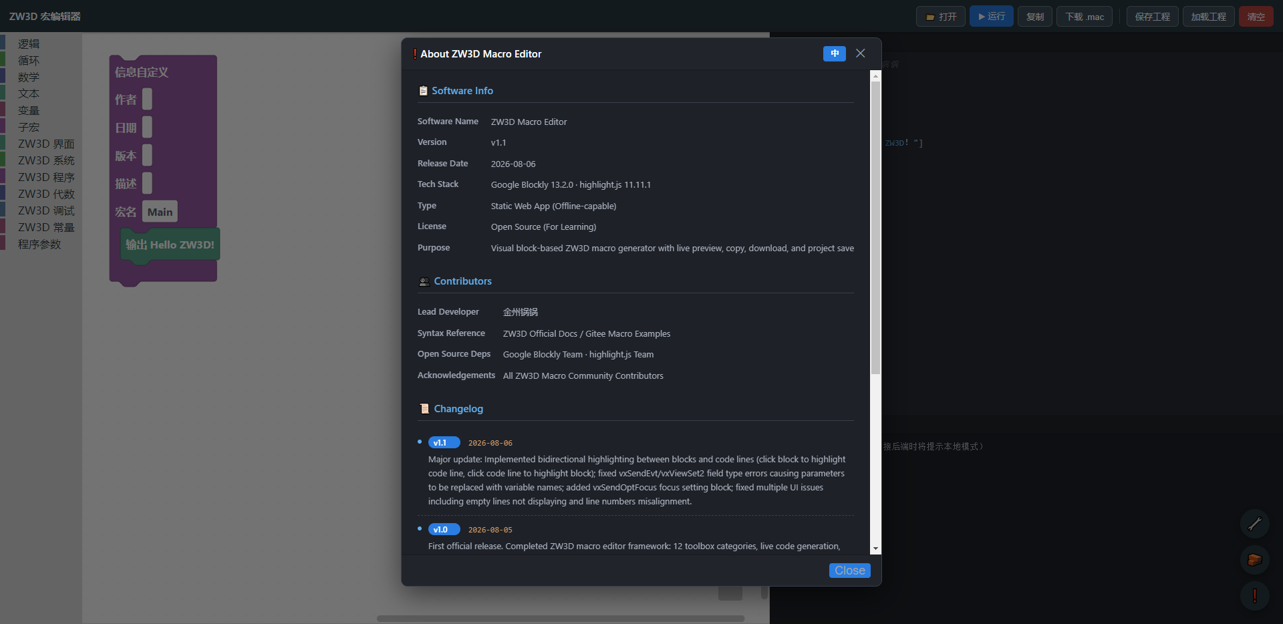This screenshot has height=624, width=1283.
Task: Select the 程序参数 toolbox category
Action: [x=39, y=244]
